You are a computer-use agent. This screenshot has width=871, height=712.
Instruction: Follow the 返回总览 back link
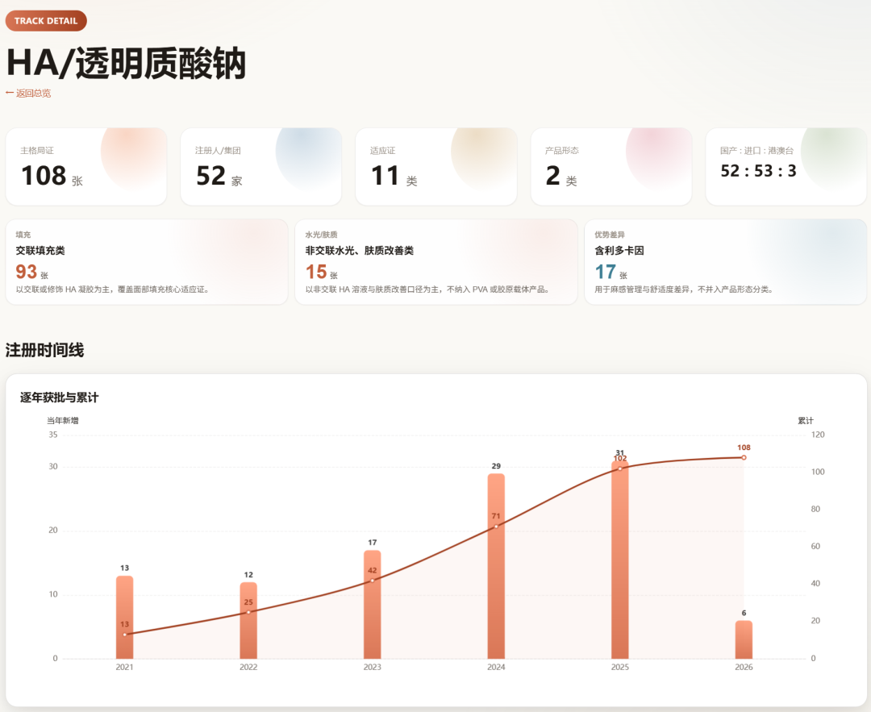coord(28,94)
